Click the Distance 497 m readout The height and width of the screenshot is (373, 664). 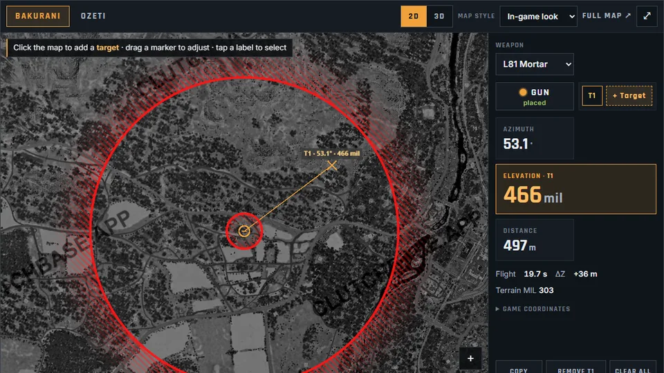535,240
